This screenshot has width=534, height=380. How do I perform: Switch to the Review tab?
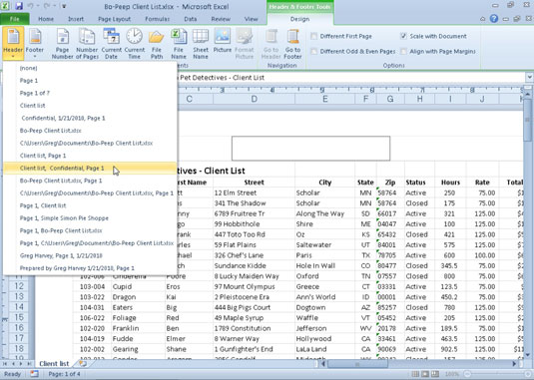(221, 19)
